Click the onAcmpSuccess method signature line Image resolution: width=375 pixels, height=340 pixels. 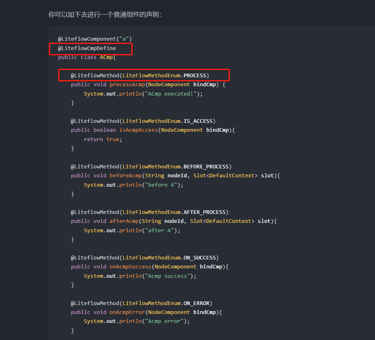150,267
